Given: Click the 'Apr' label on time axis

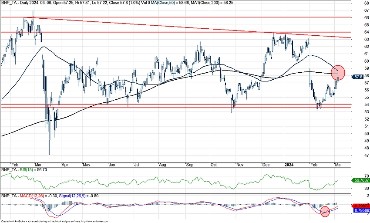Looking at the screenshot, I should (x=65, y=165).
